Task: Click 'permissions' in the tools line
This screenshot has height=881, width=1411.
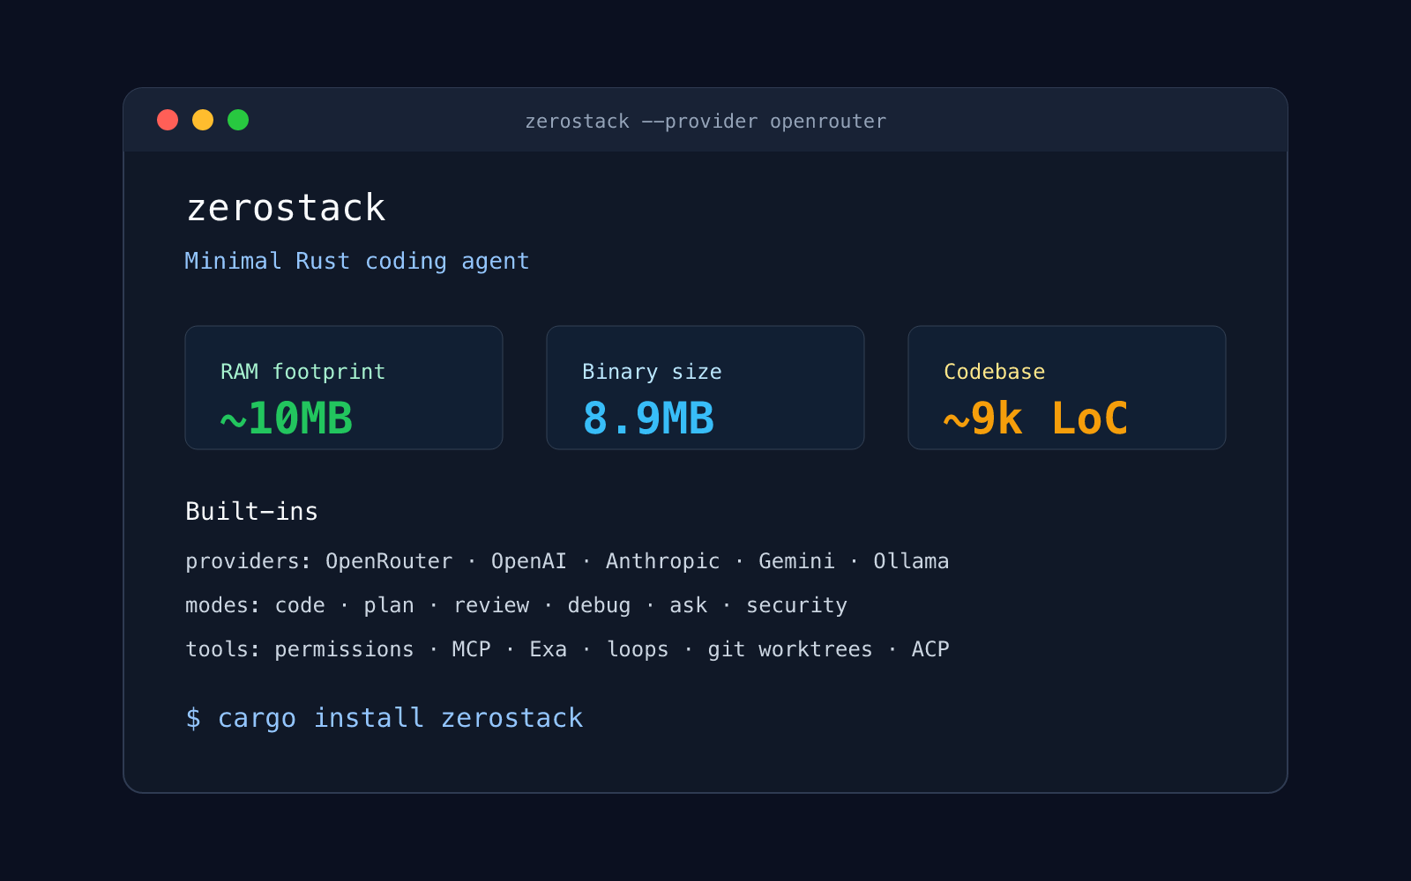Action: (x=344, y=650)
